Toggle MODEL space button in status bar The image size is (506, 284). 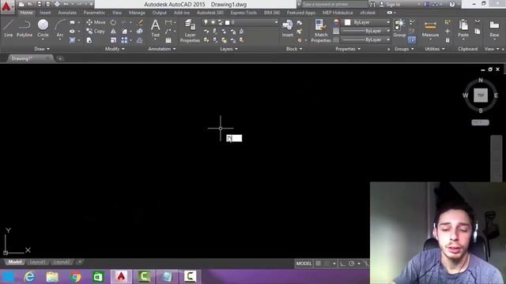[x=304, y=263]
